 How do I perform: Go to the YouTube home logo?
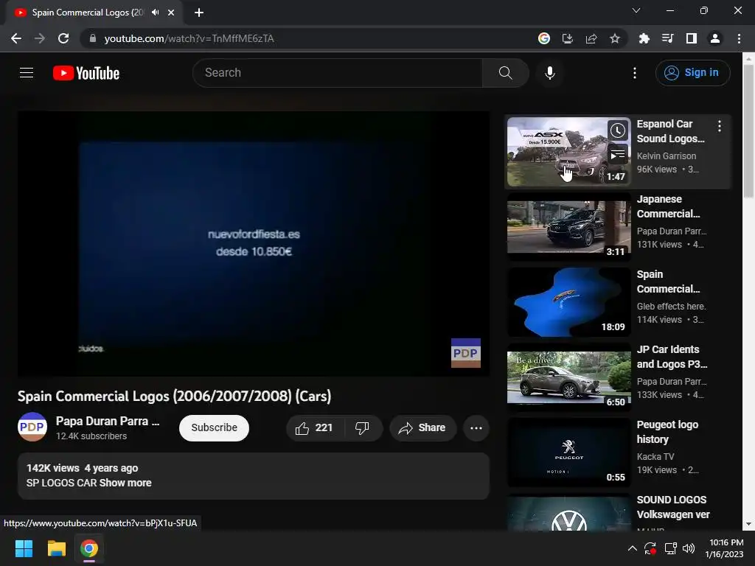tap(86, 73)
